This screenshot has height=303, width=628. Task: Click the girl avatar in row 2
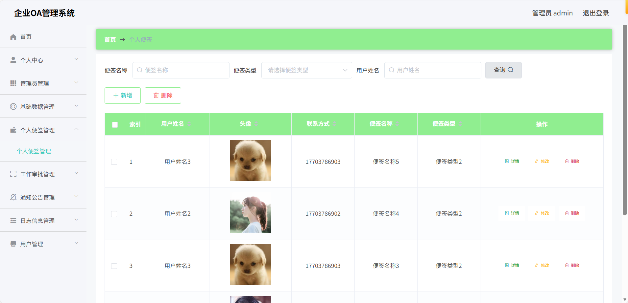[250, 212]
